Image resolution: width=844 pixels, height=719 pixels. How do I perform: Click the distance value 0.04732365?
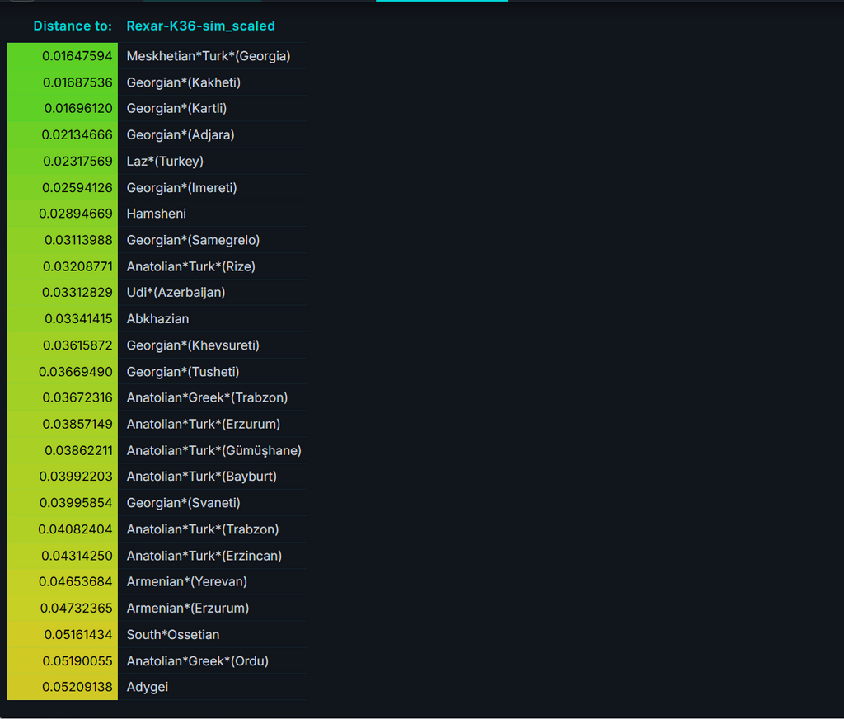(77, 608)
